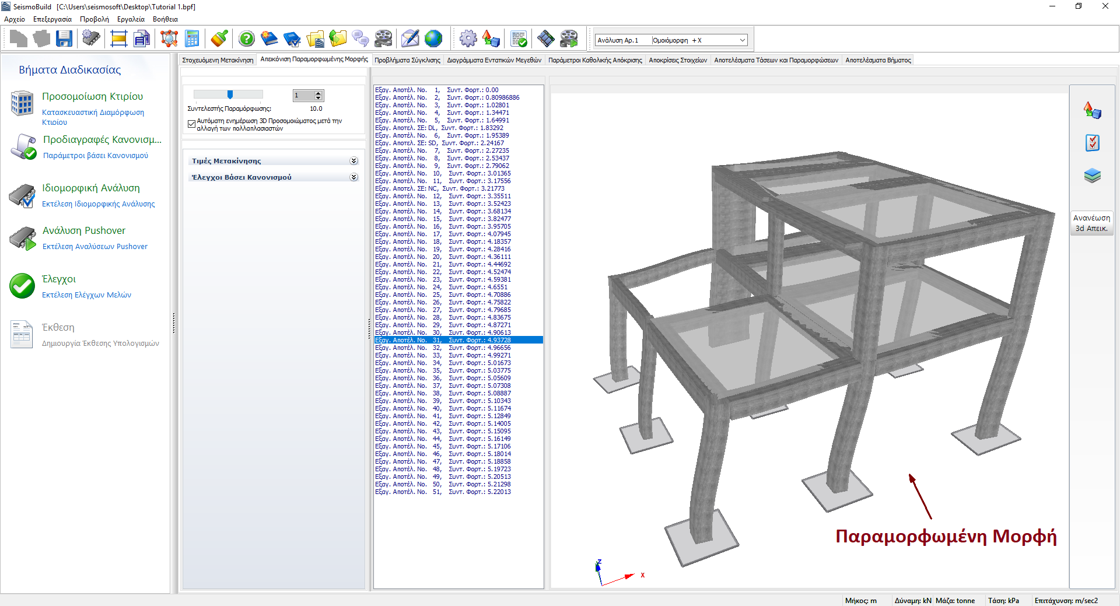1120x606 pixels.
Task: Open the calculator tool in the toolbar
Action: coord(192,39)
